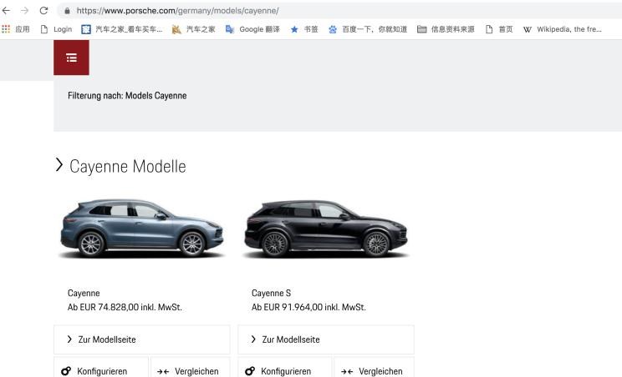Click the Cayenne model name
Viewport: 622px width, 377px height.
pyautogui.click(x=84, y=293)
